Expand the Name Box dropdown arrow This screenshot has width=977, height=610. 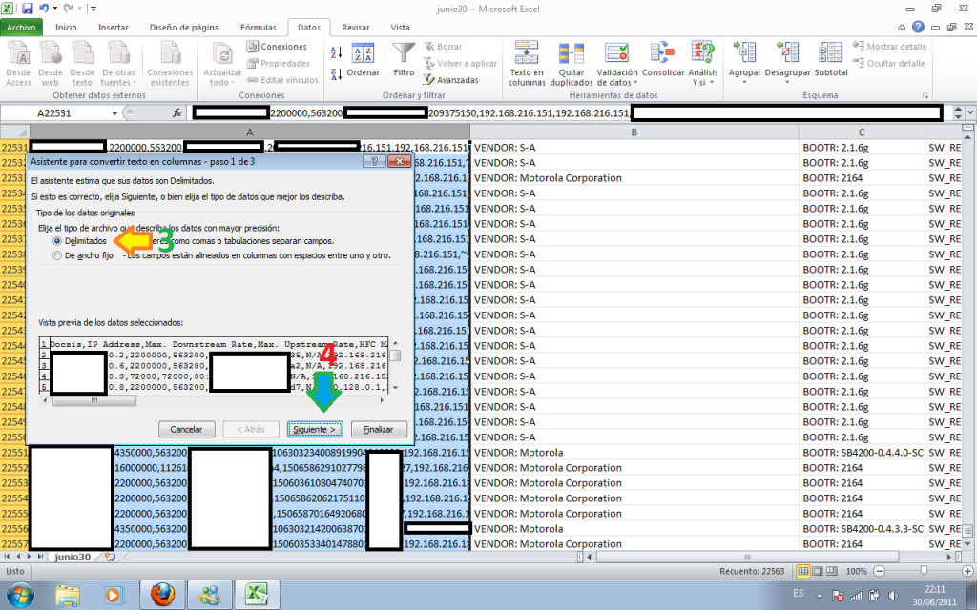(x=115, y=112)
